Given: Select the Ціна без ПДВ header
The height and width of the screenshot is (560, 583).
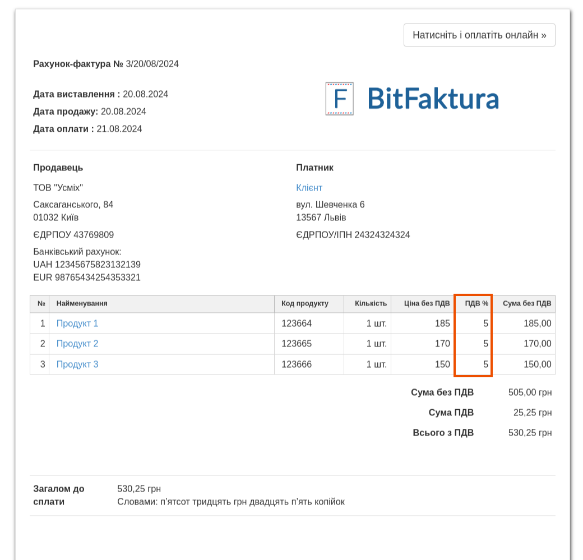Looking at the screenshot, I should (x=427, y=303).
